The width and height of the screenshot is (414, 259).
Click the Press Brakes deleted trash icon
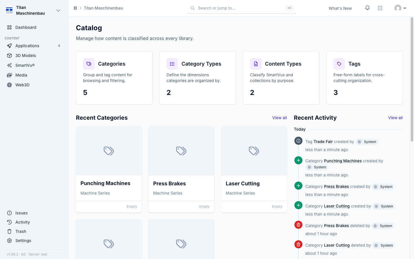pyautogui.click(x=298, y=225)
